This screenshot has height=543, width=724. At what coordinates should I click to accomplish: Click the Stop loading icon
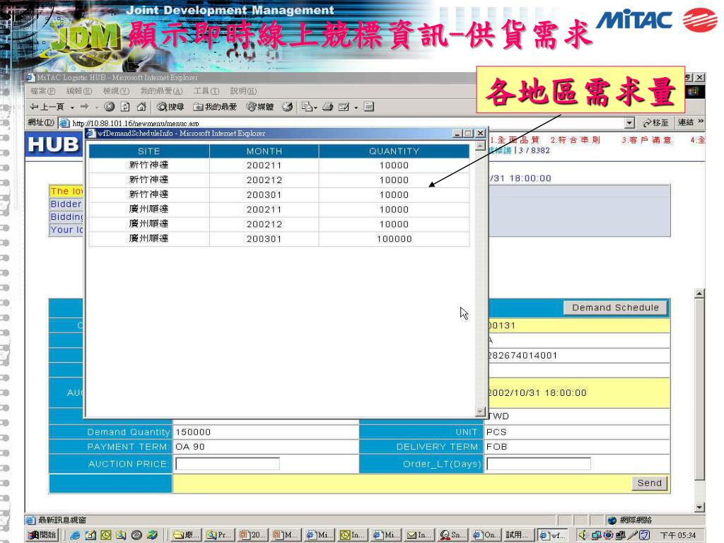pos(110,107)
